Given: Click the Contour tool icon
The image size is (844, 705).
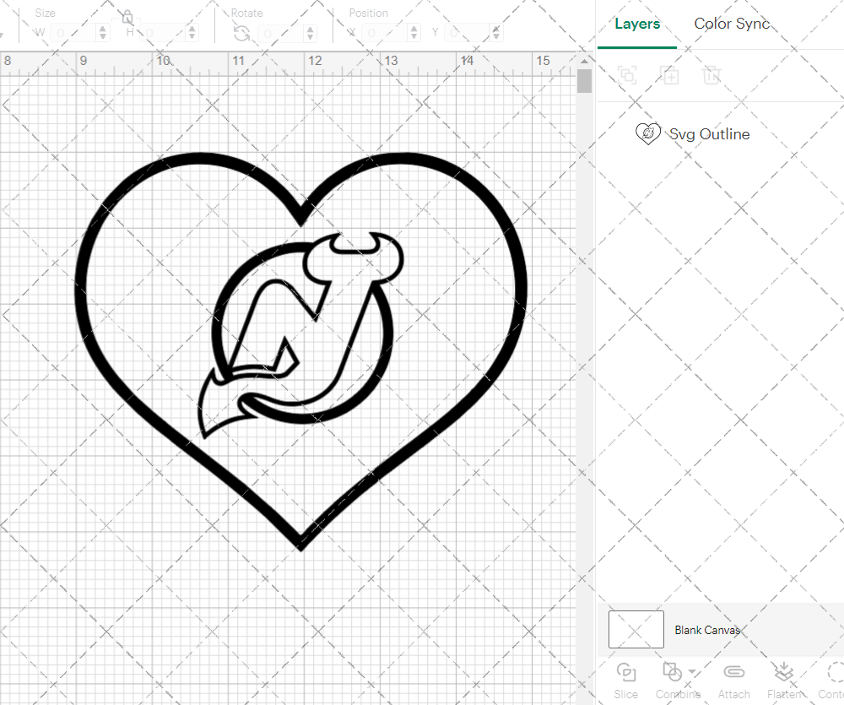Looking at the screenshot, I should (x=836, y=673).
